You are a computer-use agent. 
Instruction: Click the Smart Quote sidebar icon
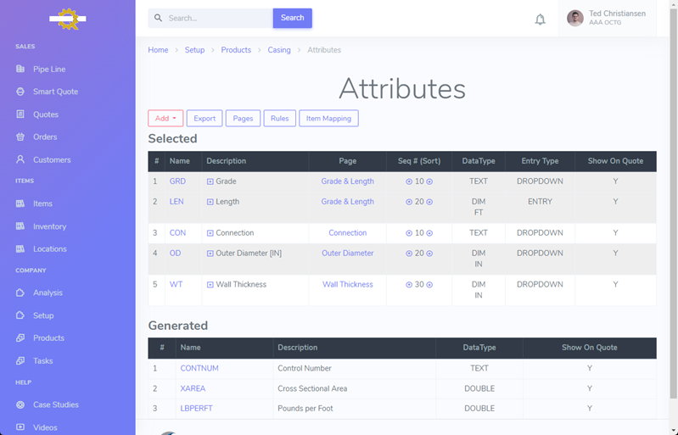(x=20, y=92)
